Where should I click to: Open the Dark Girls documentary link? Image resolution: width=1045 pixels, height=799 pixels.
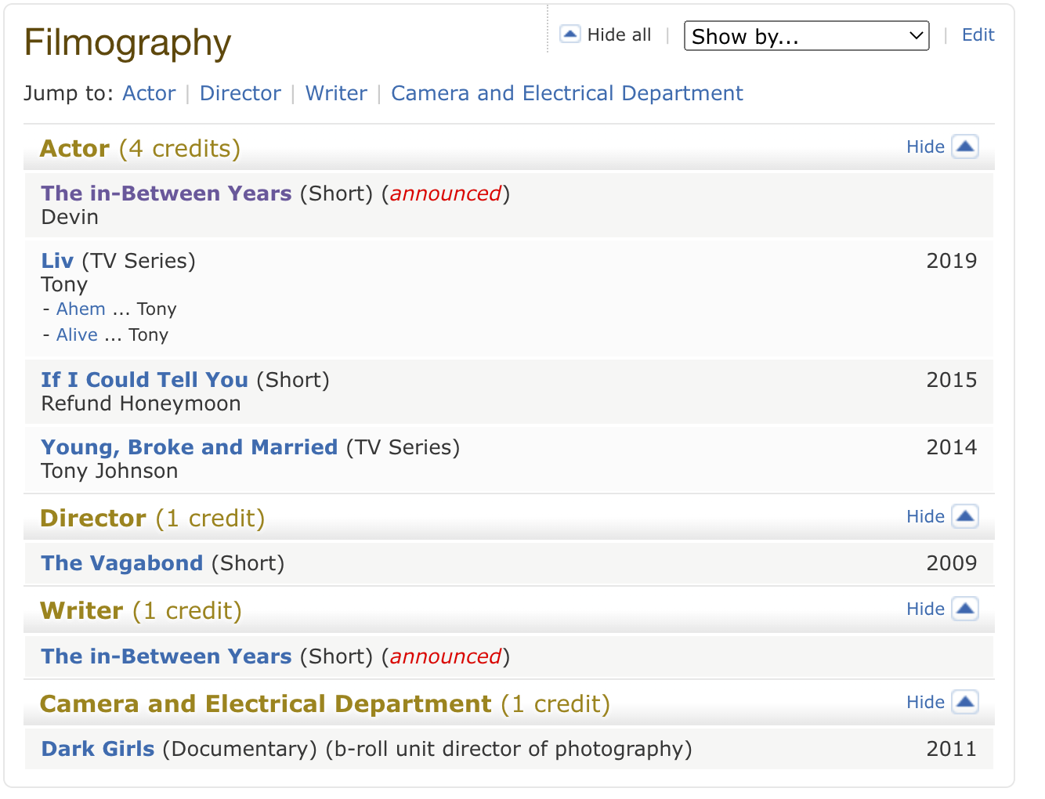click(x=98, y=749)
